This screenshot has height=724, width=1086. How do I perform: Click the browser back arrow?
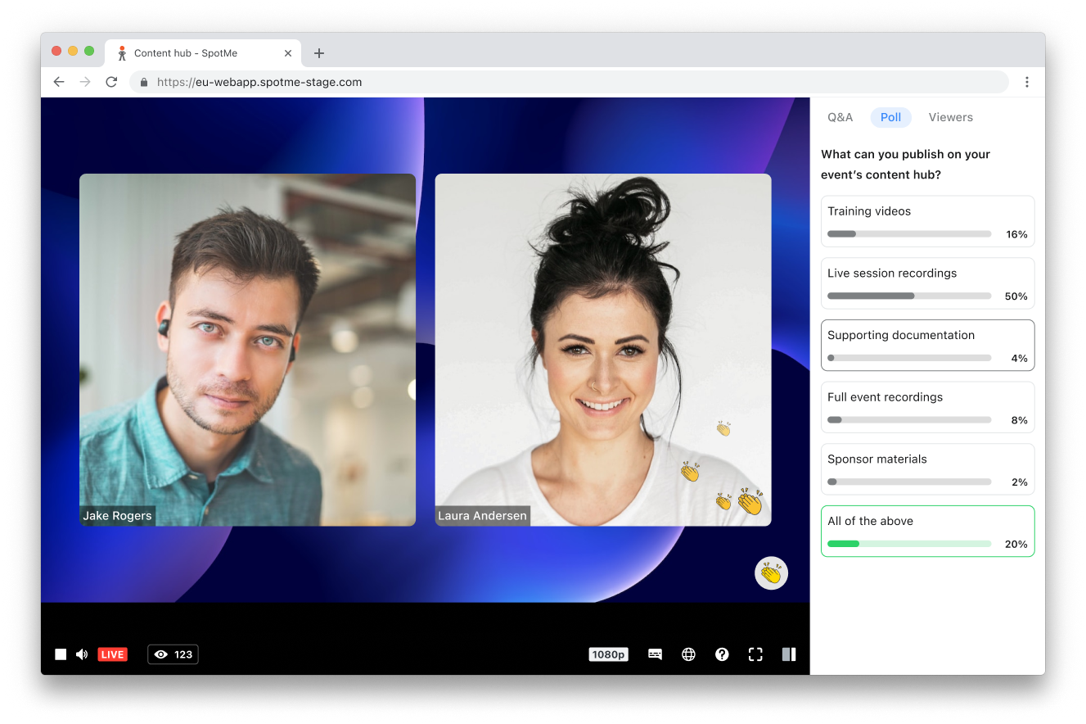tap(59, 82)
